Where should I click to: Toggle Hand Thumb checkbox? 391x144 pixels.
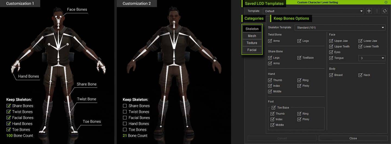[270, 80]
